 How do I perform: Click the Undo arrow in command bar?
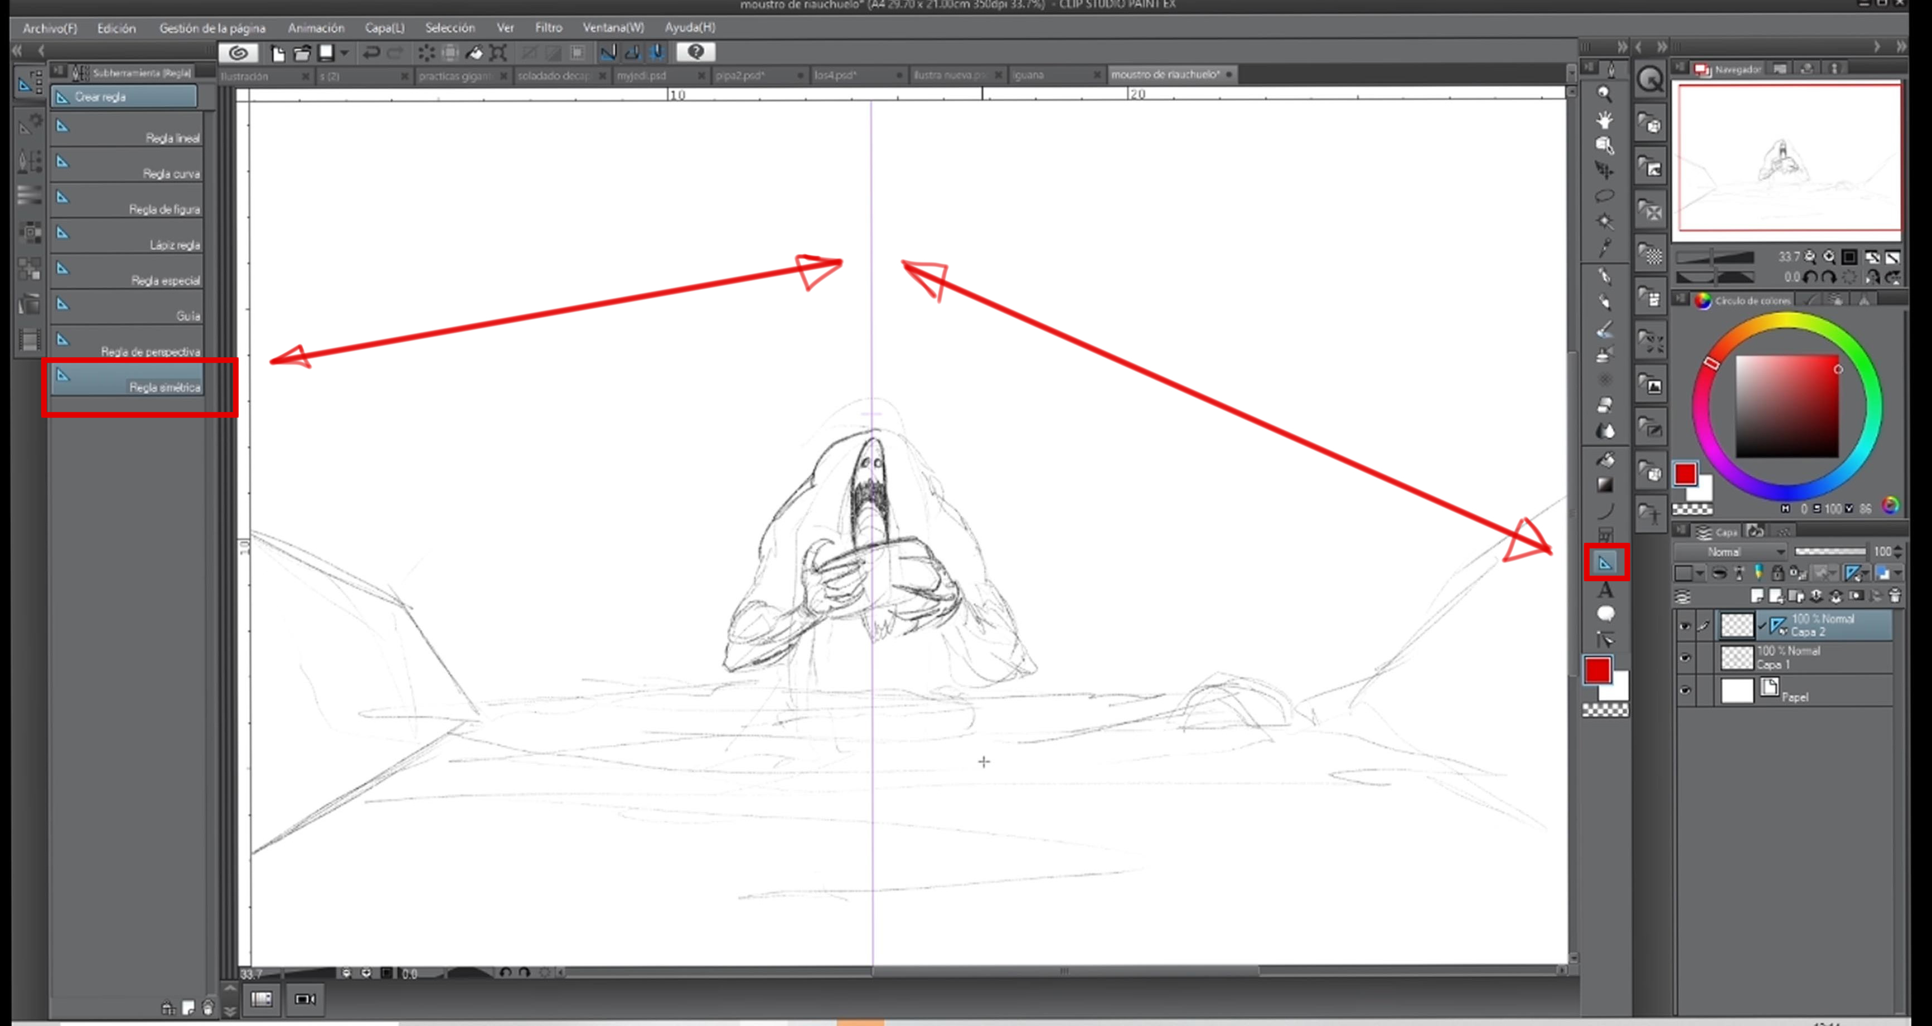[370, 52]
